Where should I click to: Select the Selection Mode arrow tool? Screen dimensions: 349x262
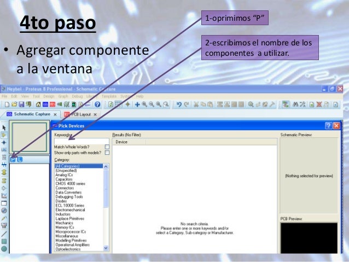click(4, 127)
